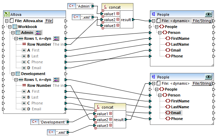217x138 pixels.
Task: Delete value1 parameter of top concat function
Action: tap(118, 13)
